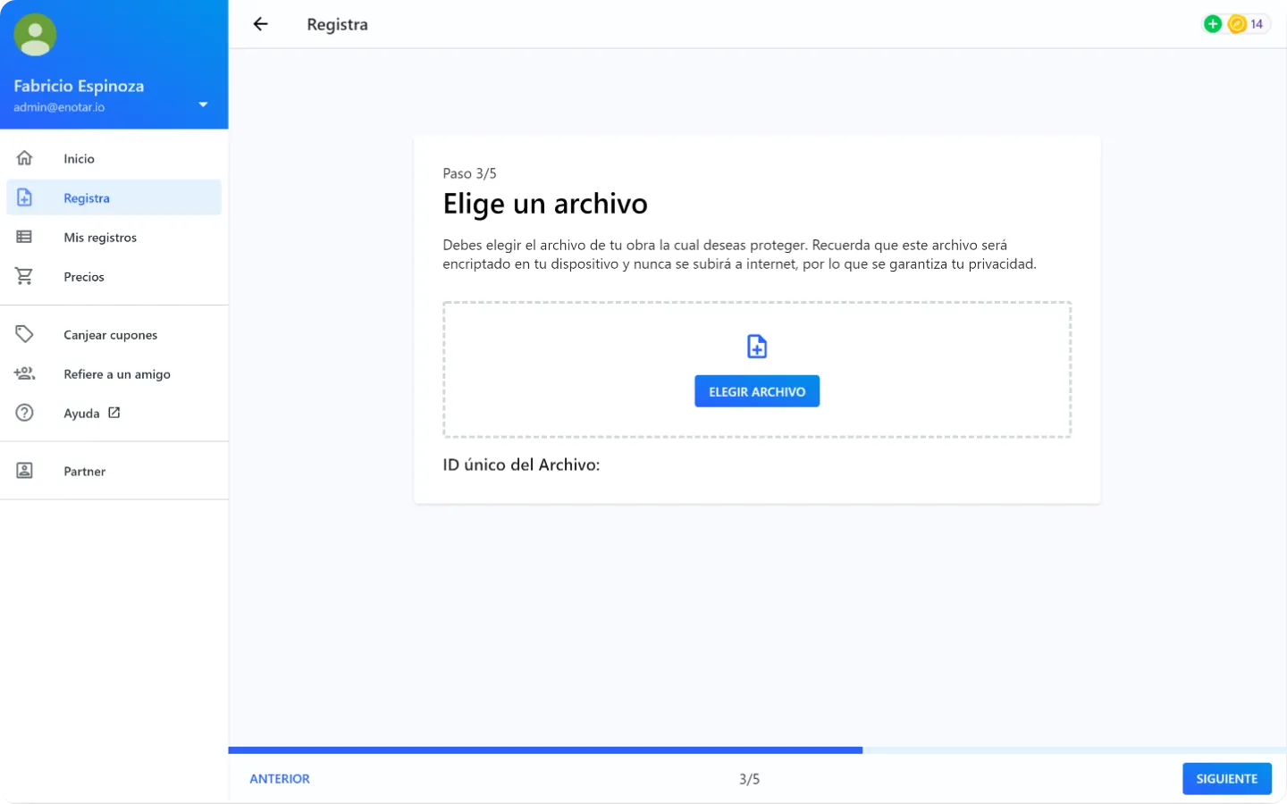Click the Partner badge icon

[24, 471]
